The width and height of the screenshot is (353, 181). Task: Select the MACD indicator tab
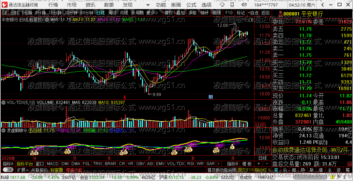53,163
